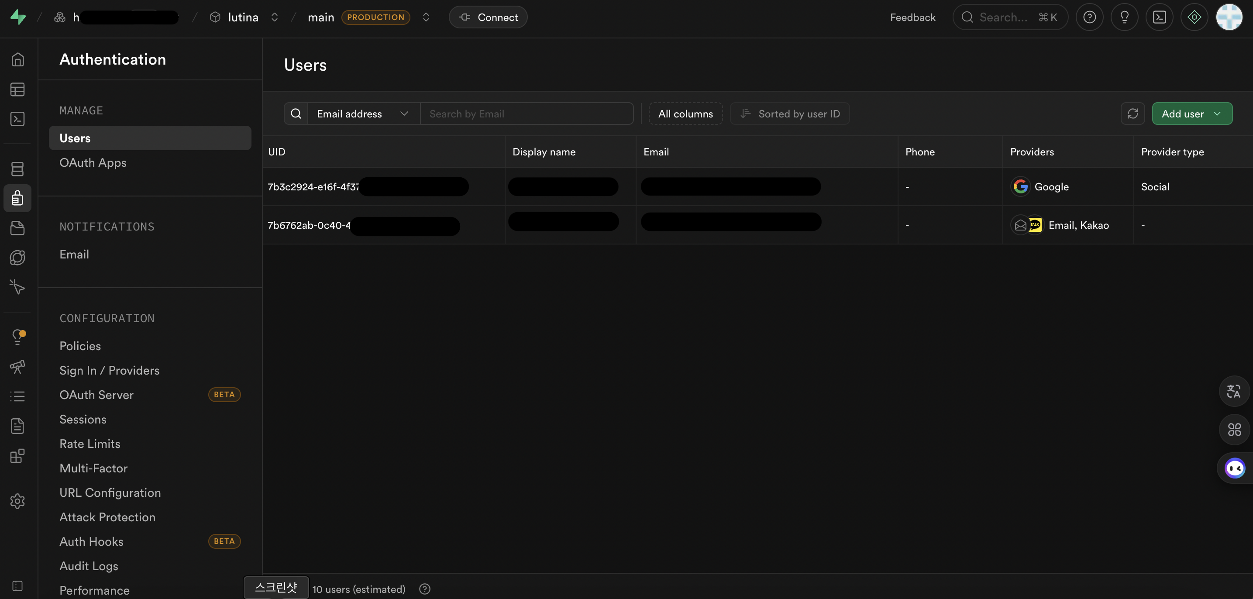Toggle sidebar collapse button at bottom left
1253x599 pixels.
(x=17, y=585)
